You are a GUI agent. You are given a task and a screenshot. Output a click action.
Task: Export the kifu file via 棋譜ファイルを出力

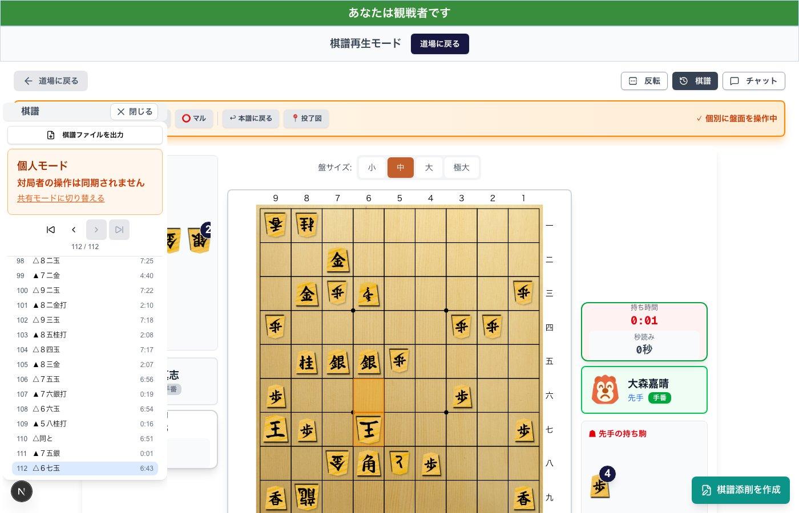85,135
